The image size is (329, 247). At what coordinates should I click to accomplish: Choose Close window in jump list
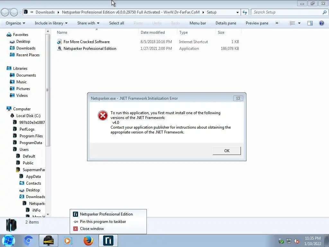tap(108, 229)
